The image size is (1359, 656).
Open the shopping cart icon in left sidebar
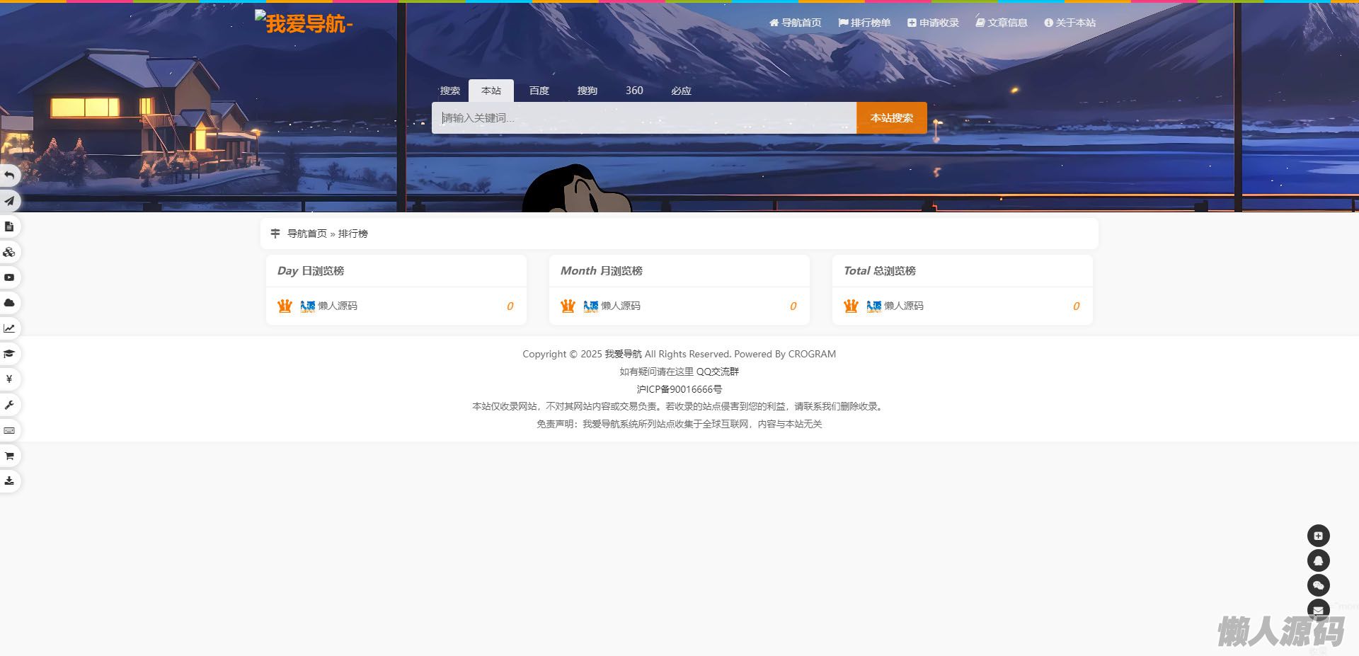click(x=9, y=456)
